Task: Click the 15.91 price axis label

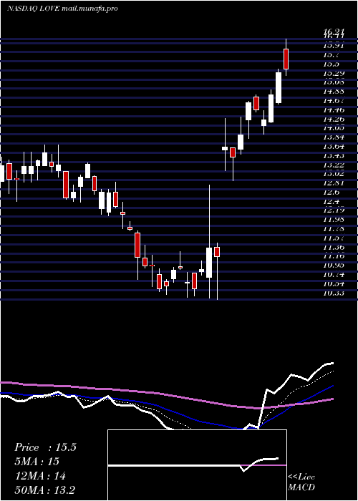Action: tap(334, 46)
